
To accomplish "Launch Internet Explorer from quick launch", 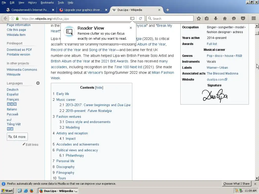I will 26,191.
